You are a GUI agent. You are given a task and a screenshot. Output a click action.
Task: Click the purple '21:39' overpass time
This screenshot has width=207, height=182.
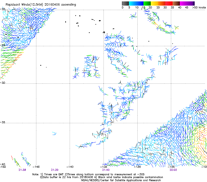tap(55, 170)
